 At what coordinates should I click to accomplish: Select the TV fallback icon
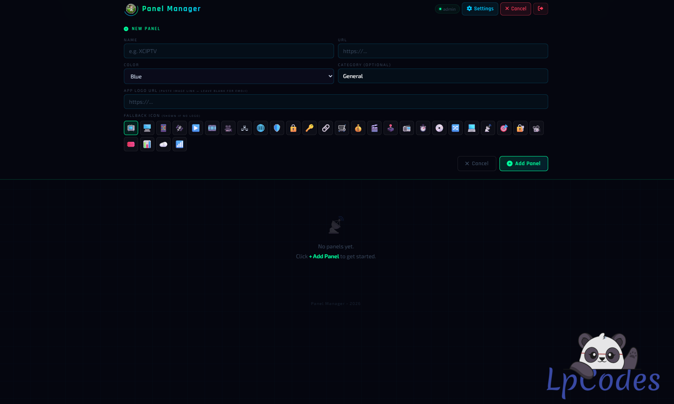click(131, 128)
